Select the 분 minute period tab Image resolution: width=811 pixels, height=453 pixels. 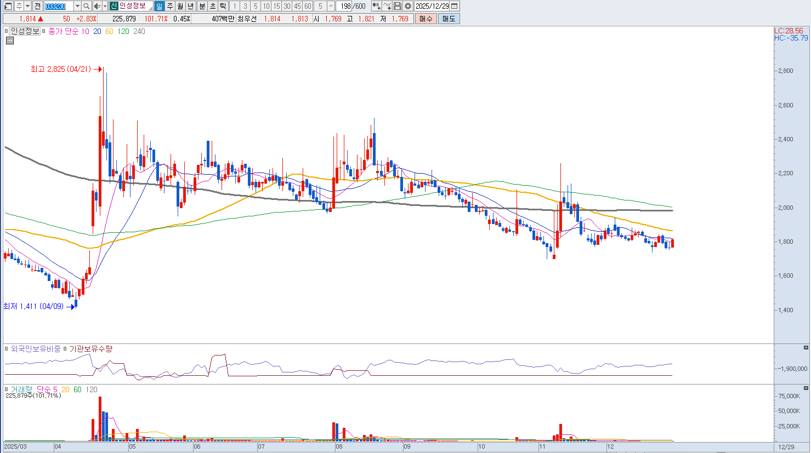click(202, 6)
